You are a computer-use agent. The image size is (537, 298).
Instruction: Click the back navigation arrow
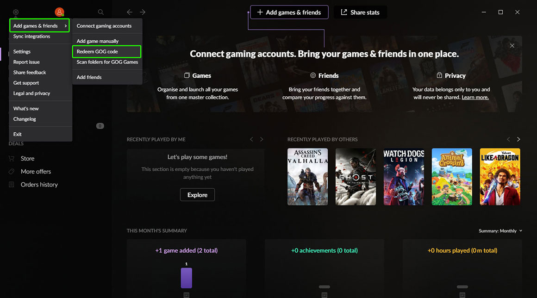click(x=129, y=12)
